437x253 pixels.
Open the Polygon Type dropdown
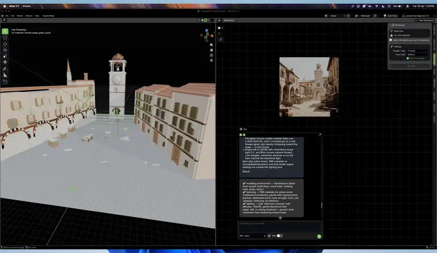click(418, 51)
